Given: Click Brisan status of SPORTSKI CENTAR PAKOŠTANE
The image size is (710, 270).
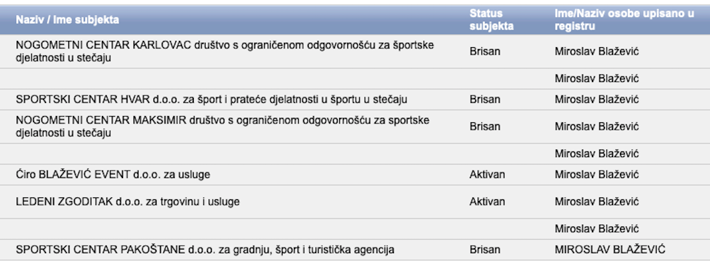Looking at the screenshot, I should pos(485,250).
